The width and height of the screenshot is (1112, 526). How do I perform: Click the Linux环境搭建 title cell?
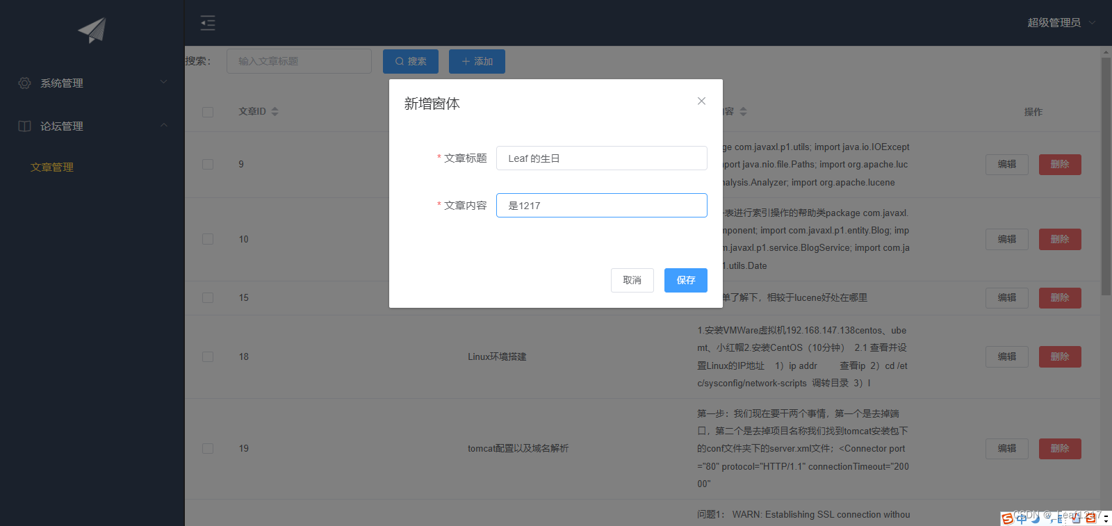[497, 356]
